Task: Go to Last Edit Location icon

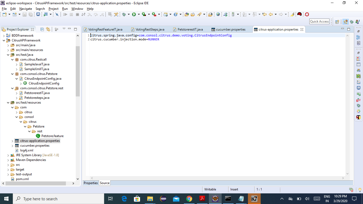Action: [264, 14]
